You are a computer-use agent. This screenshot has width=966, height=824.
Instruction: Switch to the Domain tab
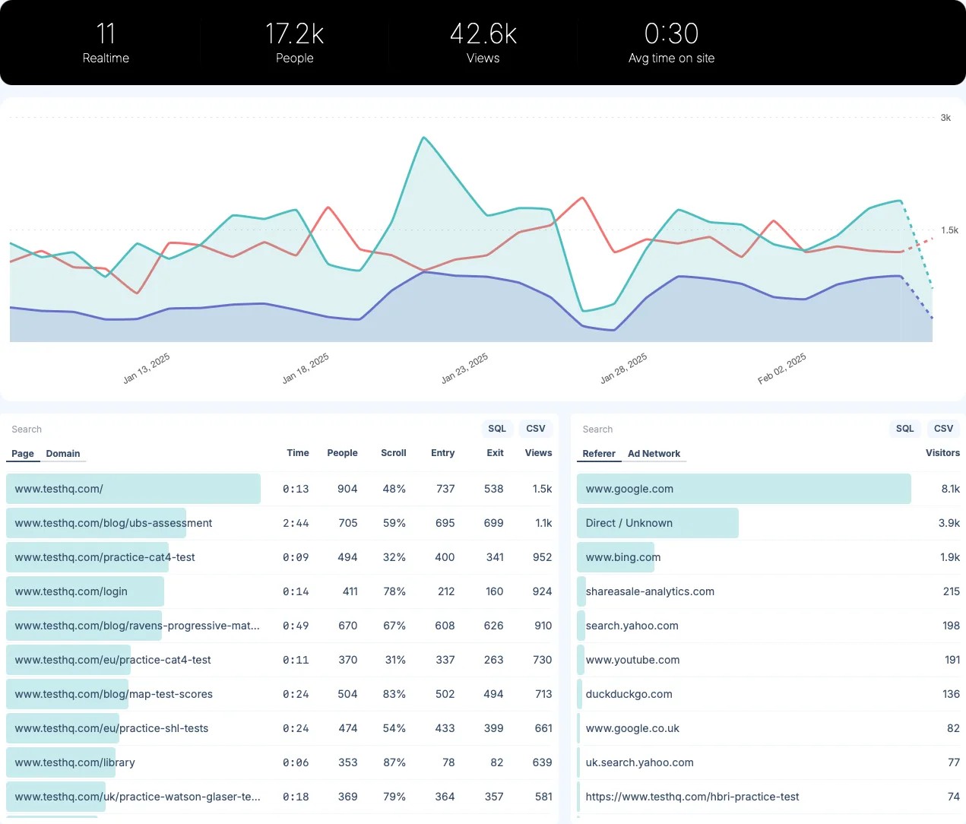tap(63, 454)
